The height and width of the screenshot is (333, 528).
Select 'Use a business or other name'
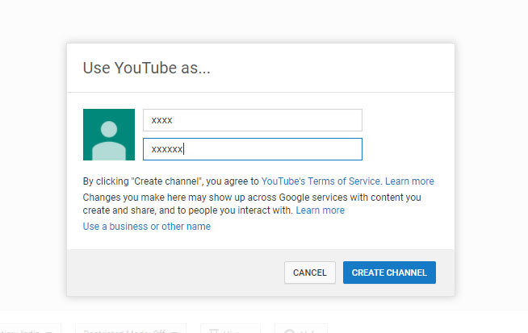click(146, 227)
